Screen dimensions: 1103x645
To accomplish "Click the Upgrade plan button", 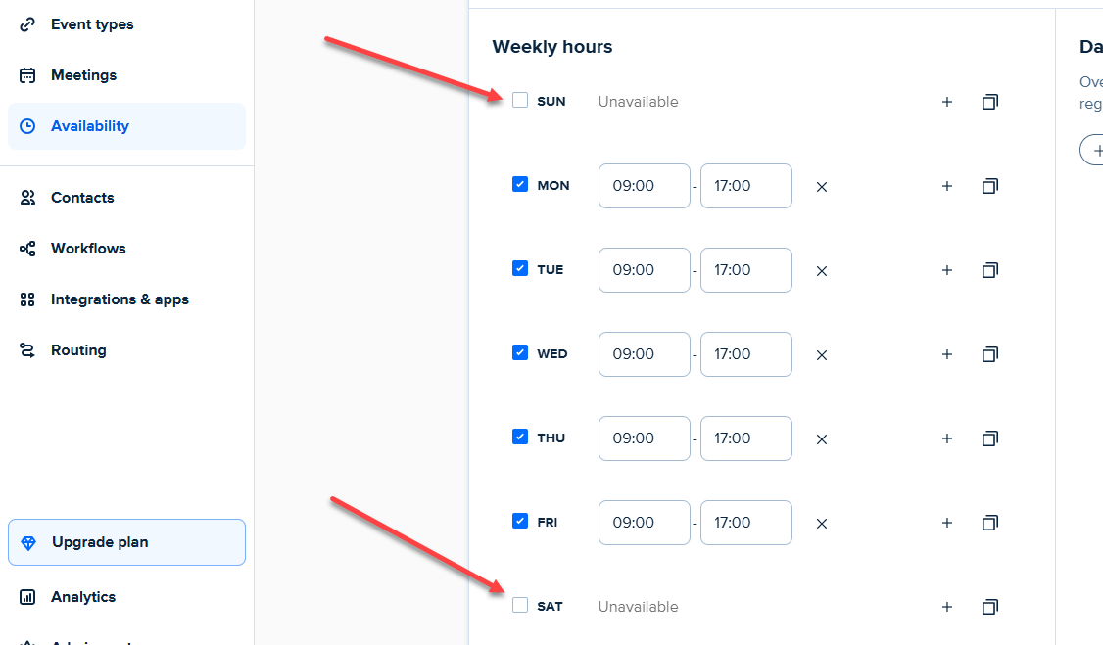I will 126,541.
